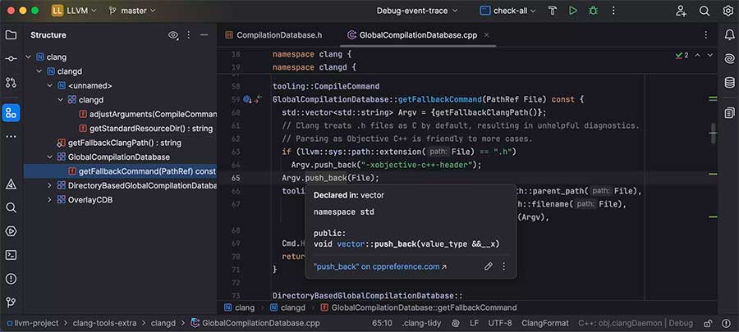Open Pull Requests tool window

pyautogui.click(x=11, y=83)
